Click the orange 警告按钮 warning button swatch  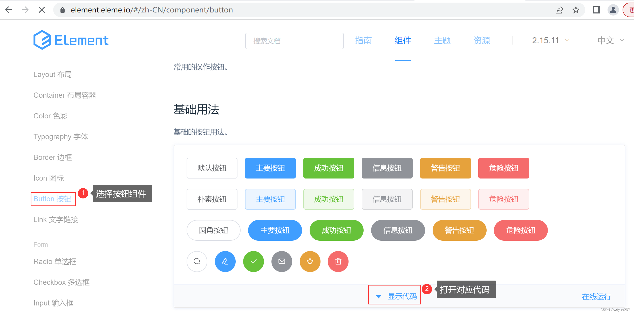coord(445,168)
